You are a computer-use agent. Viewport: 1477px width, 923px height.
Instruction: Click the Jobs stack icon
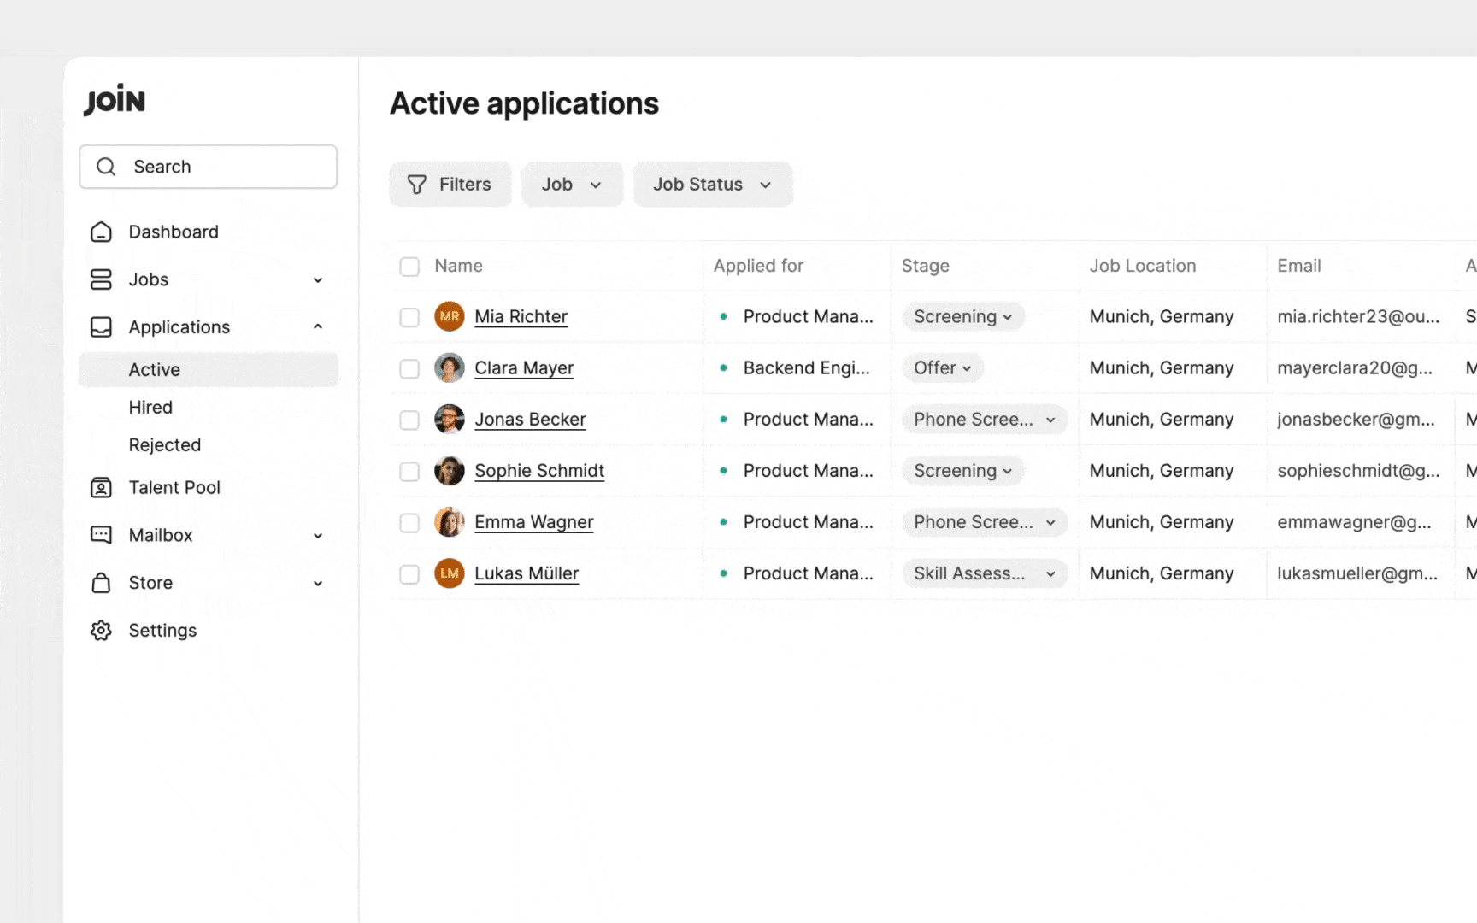[101, 279]
